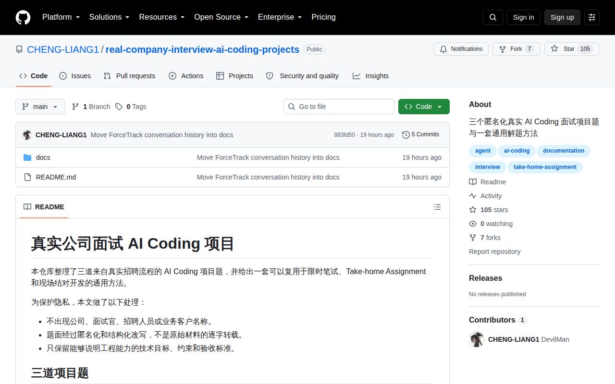Open commit hash 883fd50
This screenshot has height=384, width=615.
(x=344, y=135)
